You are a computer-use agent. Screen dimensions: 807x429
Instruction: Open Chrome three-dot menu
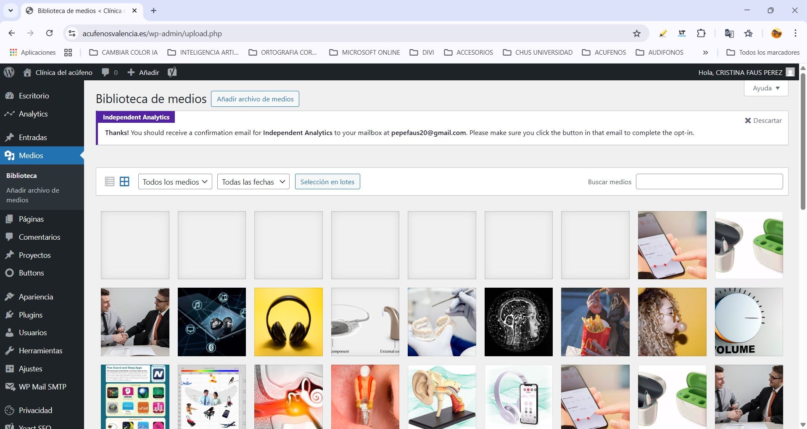pos(795,33)
